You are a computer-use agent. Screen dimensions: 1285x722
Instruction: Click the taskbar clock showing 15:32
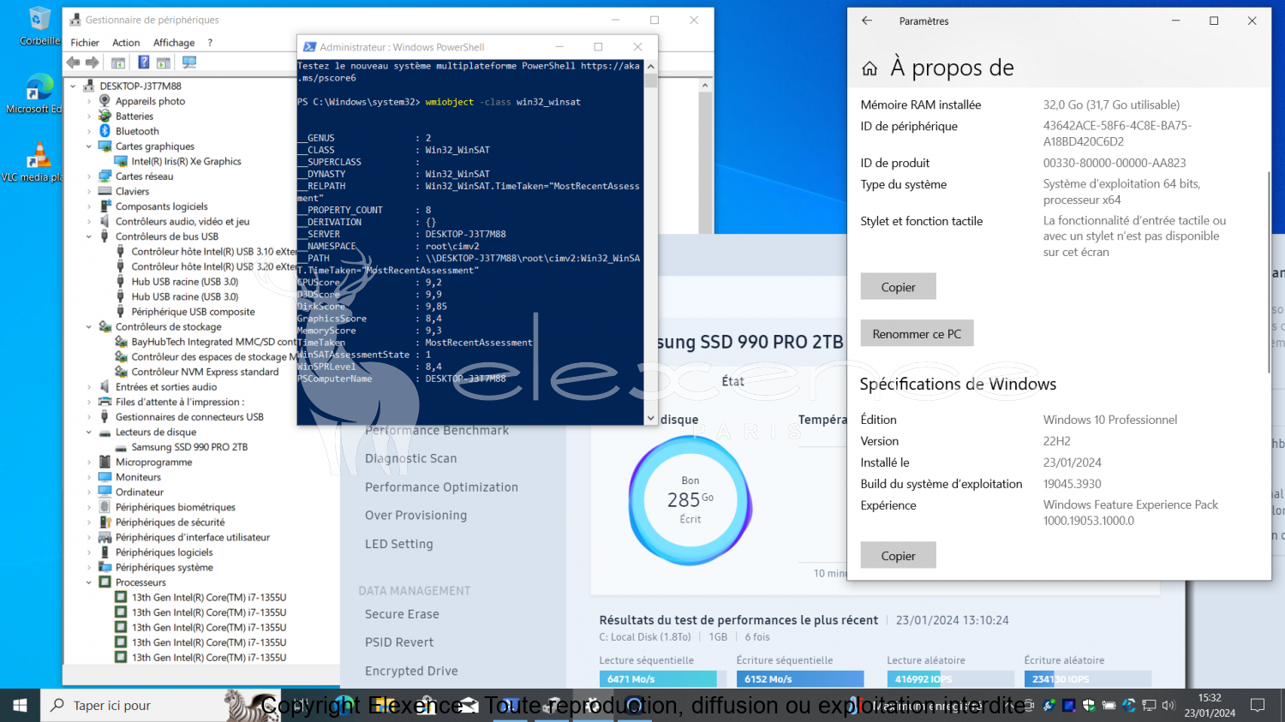[x=1210, y=705]
